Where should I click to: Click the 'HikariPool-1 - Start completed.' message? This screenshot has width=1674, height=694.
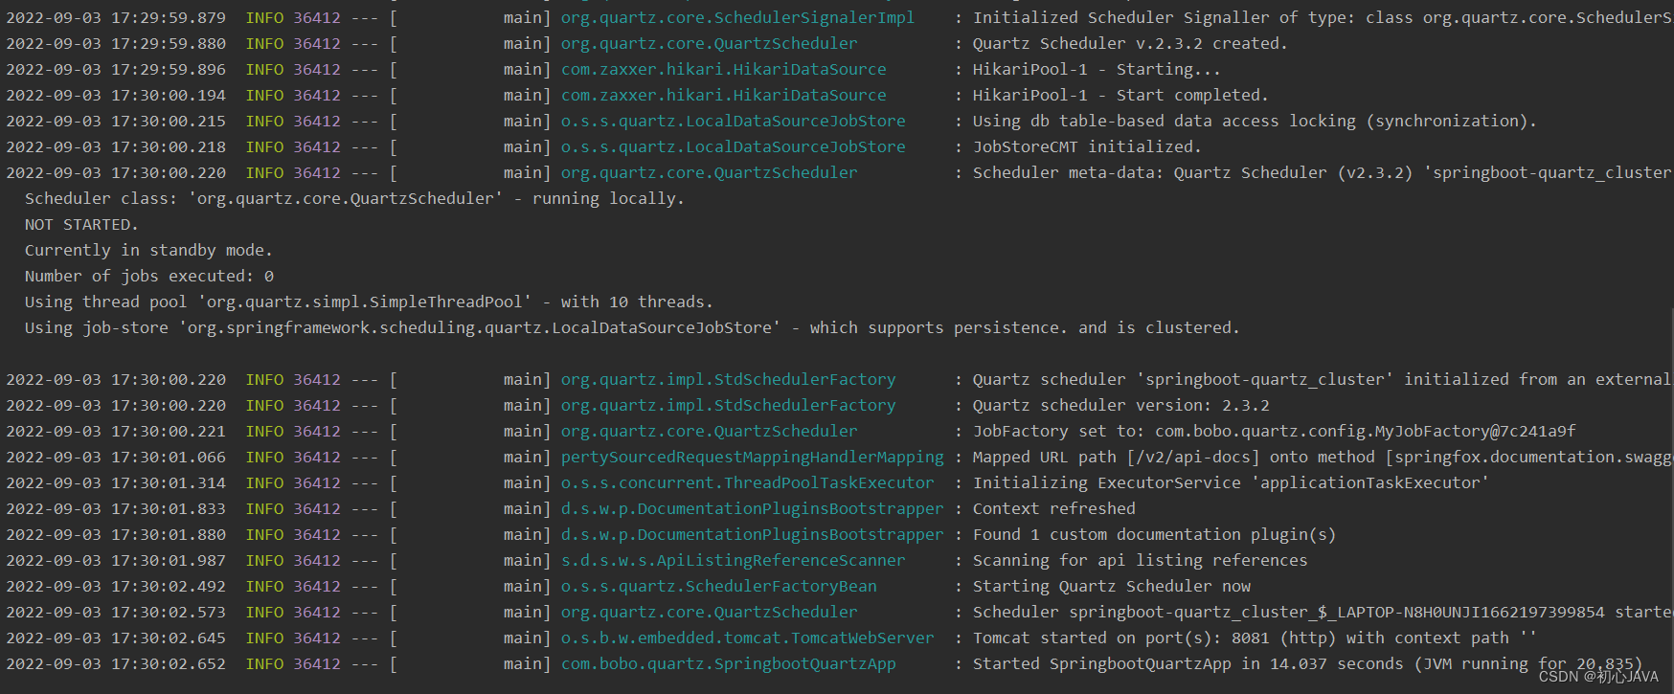1120,96
